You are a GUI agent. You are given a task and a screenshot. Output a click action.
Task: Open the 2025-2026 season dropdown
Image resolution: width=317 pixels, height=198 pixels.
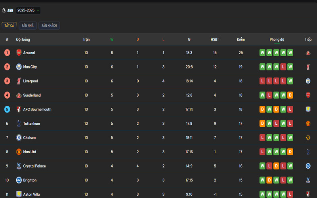coord(28,10)
